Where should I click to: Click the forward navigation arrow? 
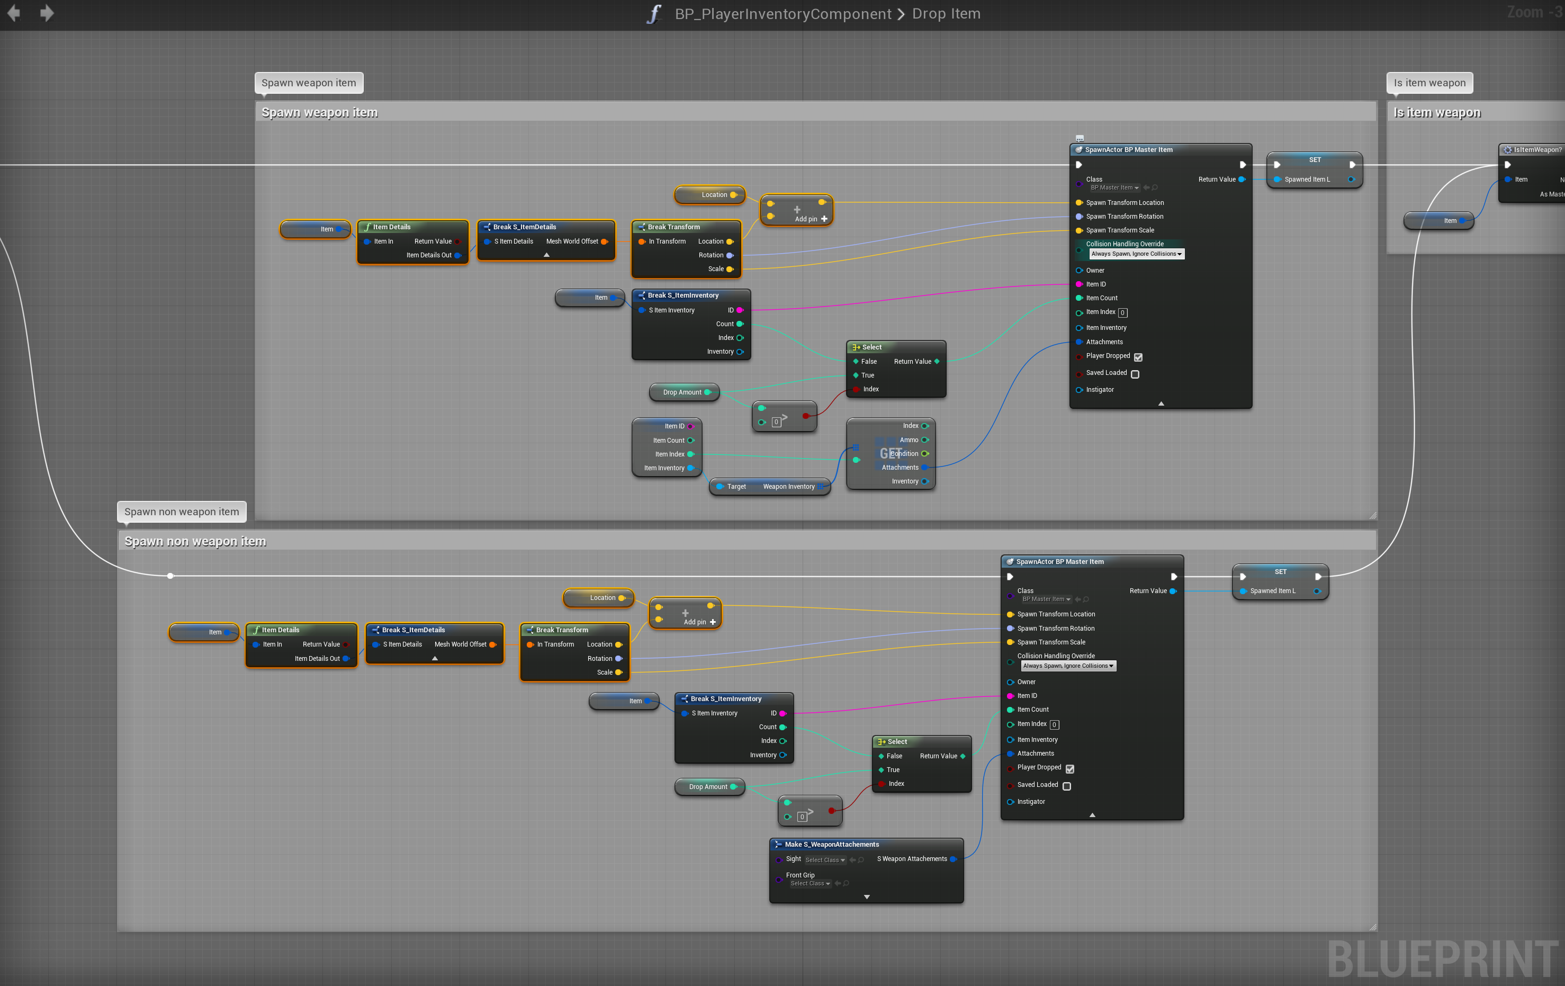[x=46, y=13]
